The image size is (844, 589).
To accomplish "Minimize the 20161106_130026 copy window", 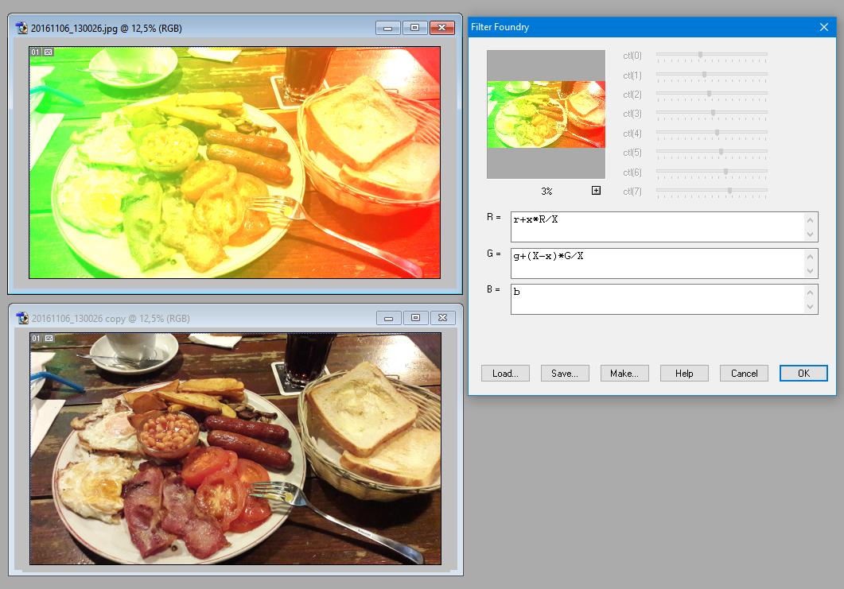I will click(x=389, y=318).
